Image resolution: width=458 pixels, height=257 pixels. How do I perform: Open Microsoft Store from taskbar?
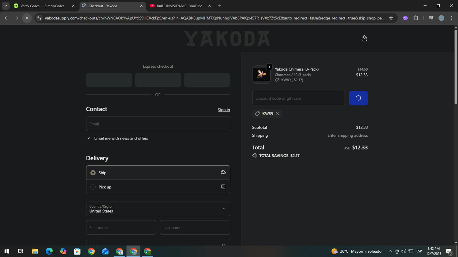[x=77, y=252]
